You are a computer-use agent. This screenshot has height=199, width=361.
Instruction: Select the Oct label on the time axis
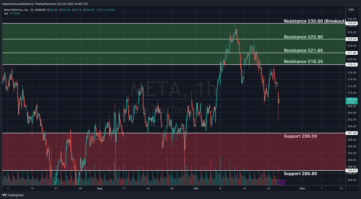click(196, 188)
